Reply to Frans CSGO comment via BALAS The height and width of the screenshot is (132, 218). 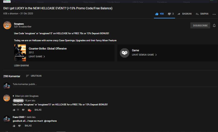[28, 126]
